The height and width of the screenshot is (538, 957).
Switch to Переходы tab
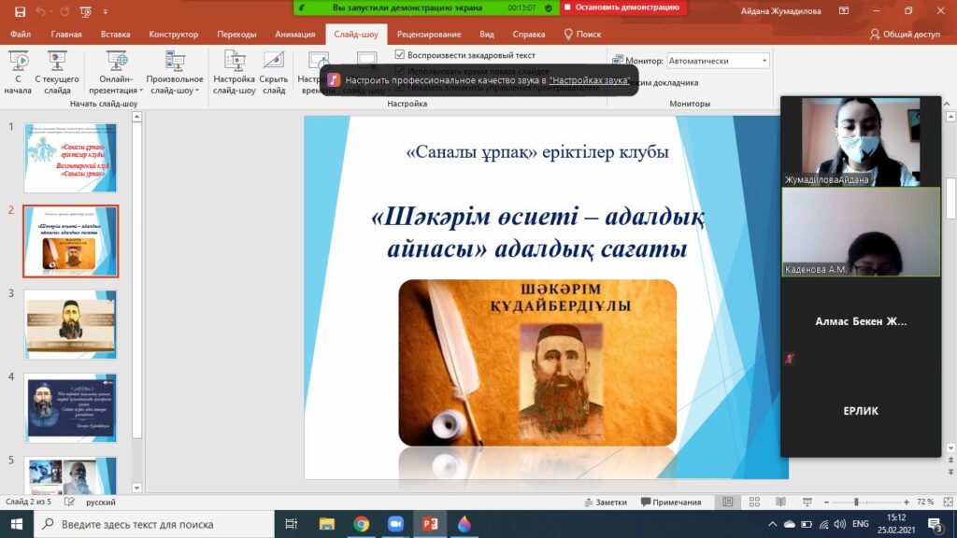(236, 35)
